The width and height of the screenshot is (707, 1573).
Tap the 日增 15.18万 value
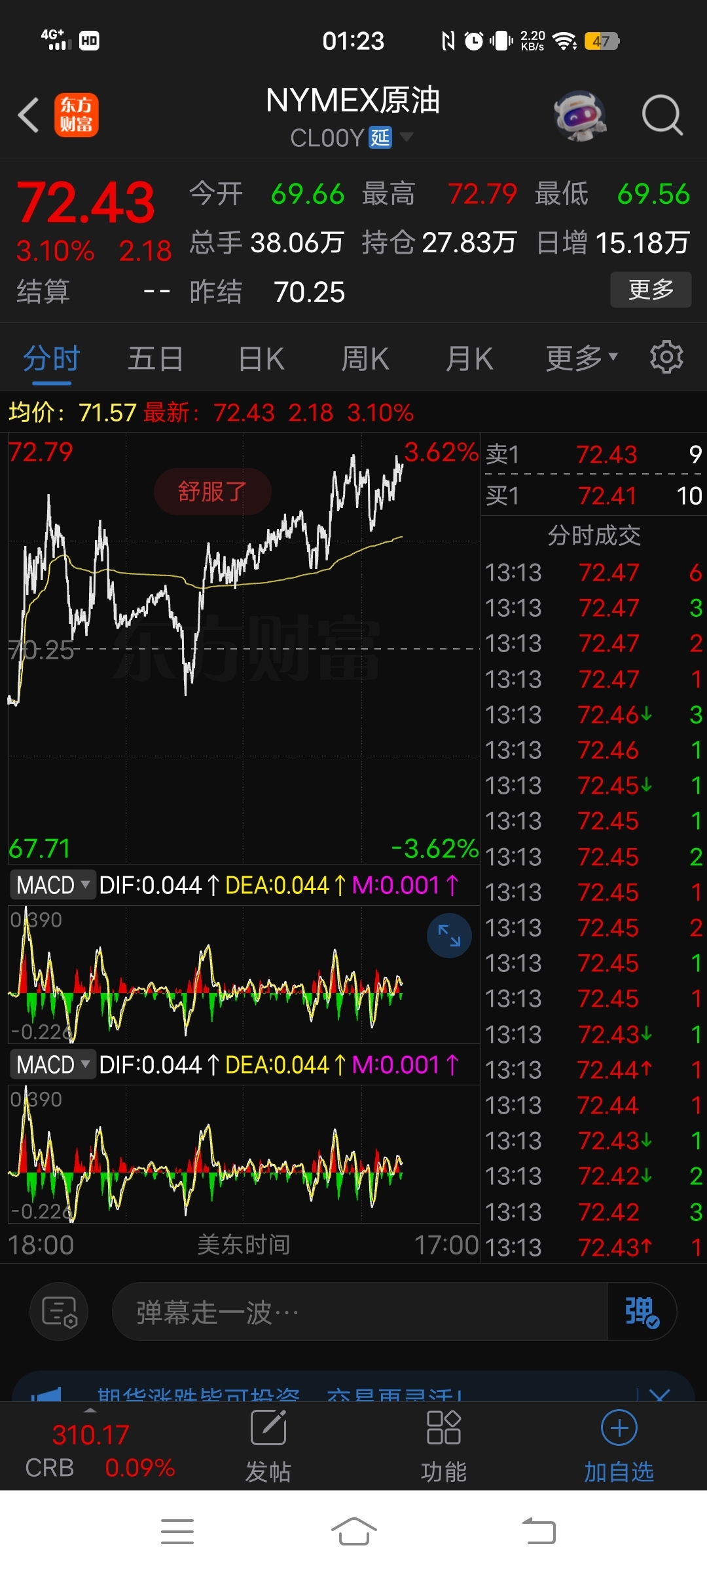(642, 243)
